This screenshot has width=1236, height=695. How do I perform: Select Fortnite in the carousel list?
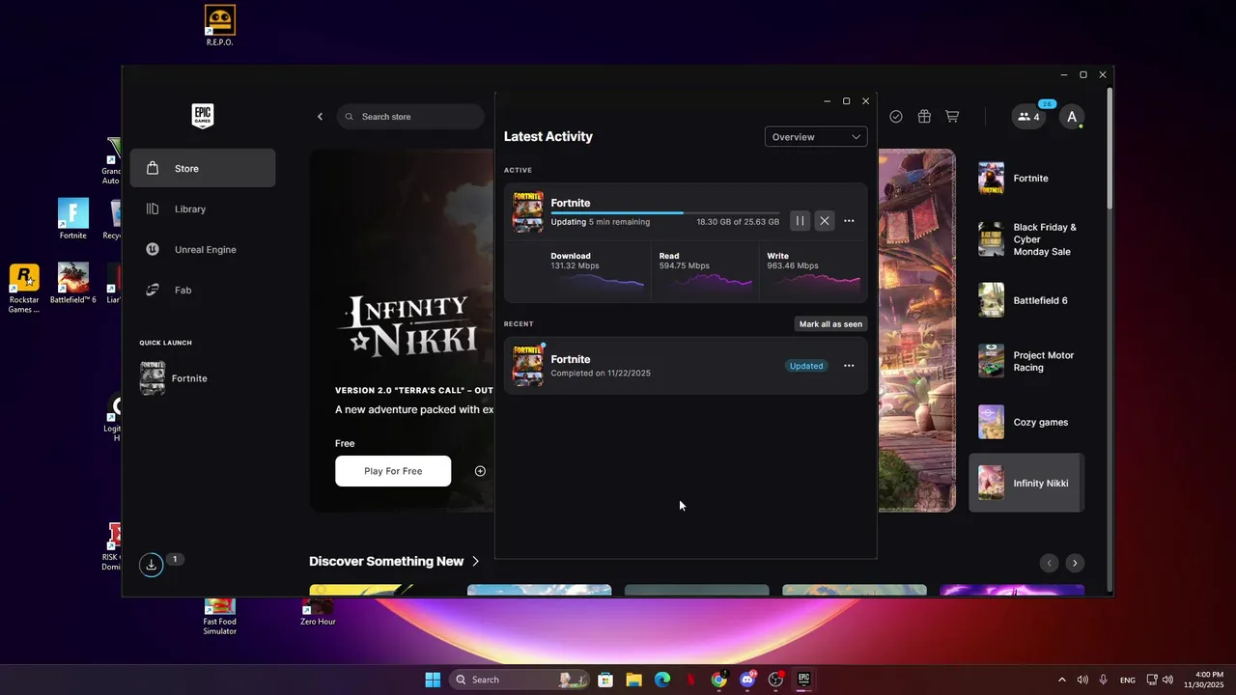click(x=1026, y=179)
